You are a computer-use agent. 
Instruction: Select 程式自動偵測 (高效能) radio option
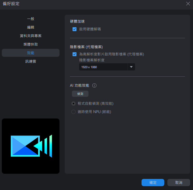[73, 104]
